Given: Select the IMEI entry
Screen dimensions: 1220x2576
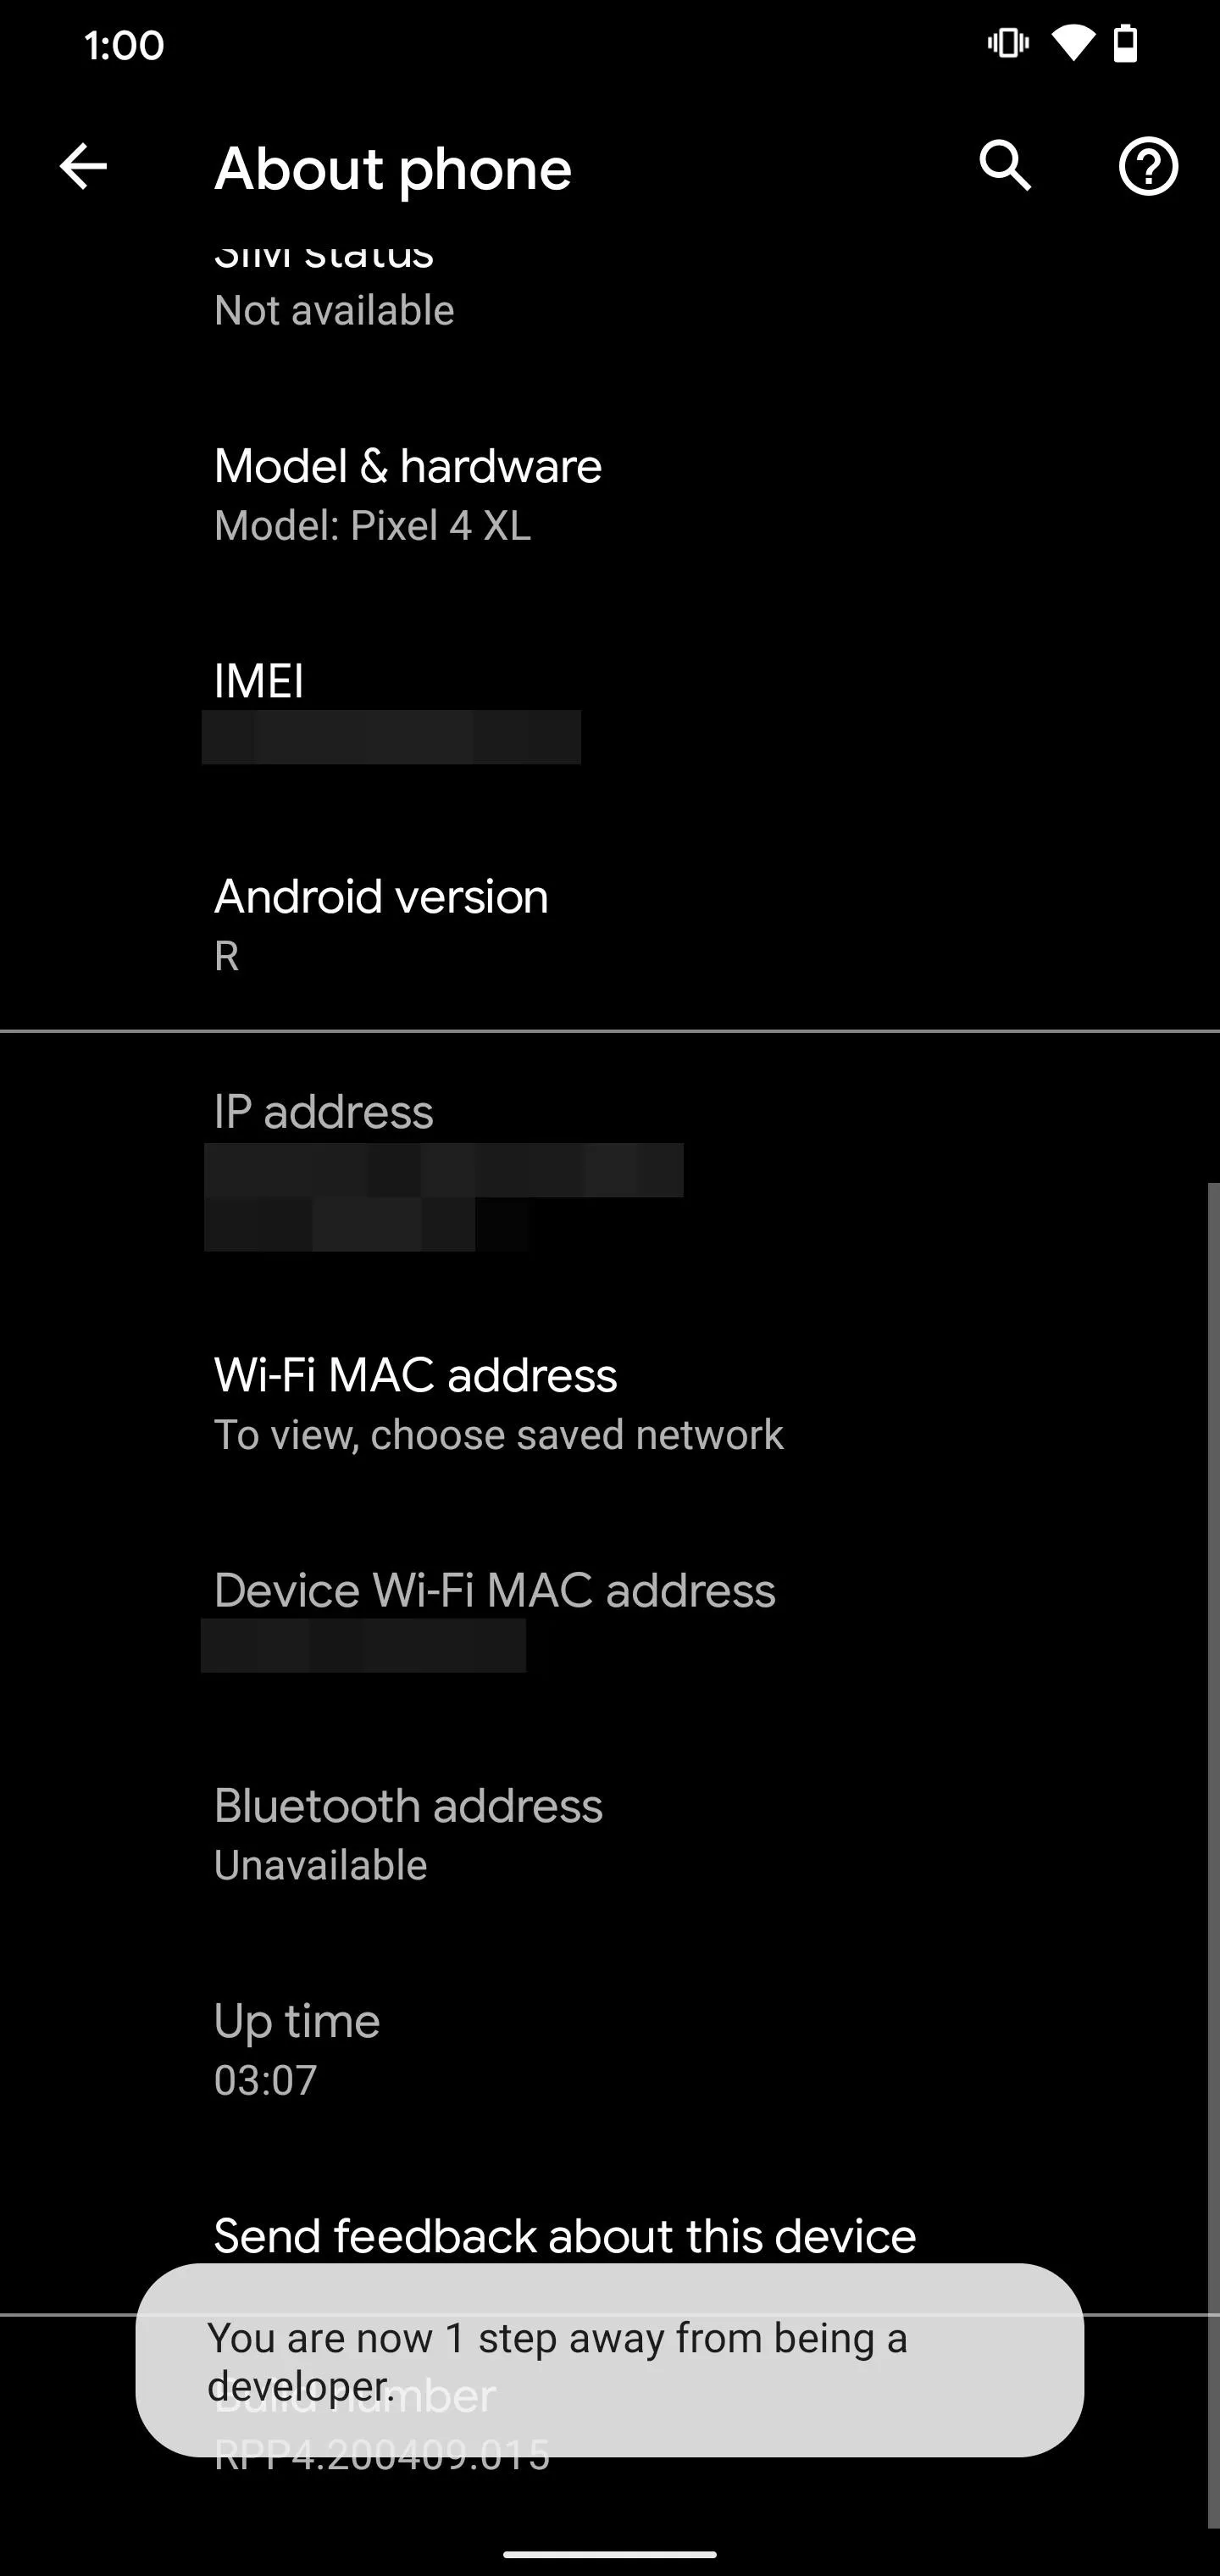Looking at the screenshot, I should pos(610,710).
